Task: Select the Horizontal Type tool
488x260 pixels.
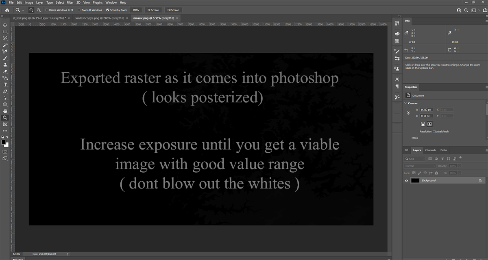Action: coord(5,84)
